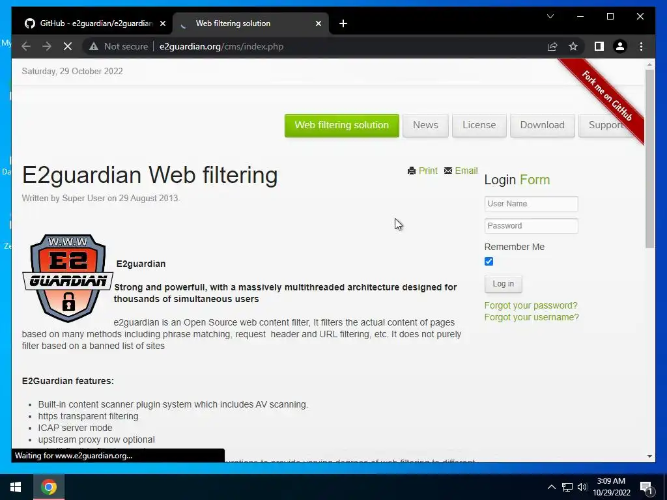This screenshot has width=667, height=500.
Task: Click the Chrome taskbar icon
Action: click(x=49, y=487)
